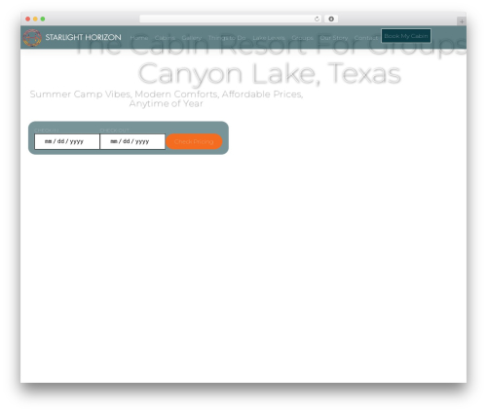
Task: Select the Groups menu item
Action: pyautogui.click(x=302, y=38)
